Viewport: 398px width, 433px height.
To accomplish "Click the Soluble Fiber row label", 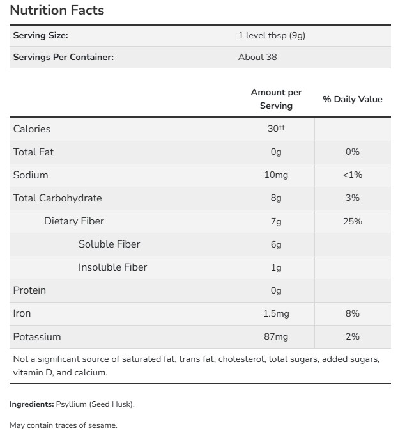I will 109,244.
